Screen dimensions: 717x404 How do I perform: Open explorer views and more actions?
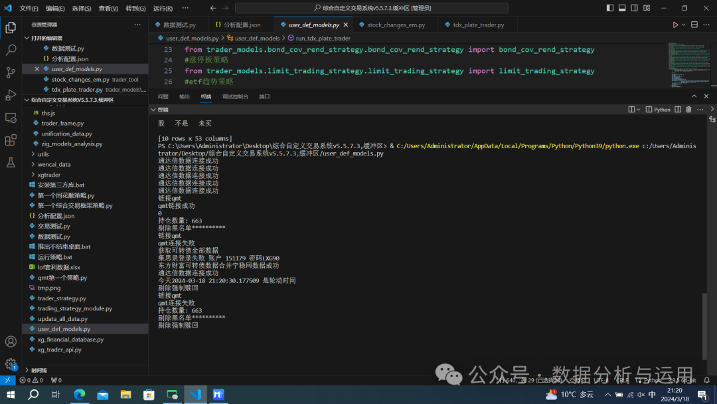137,25
